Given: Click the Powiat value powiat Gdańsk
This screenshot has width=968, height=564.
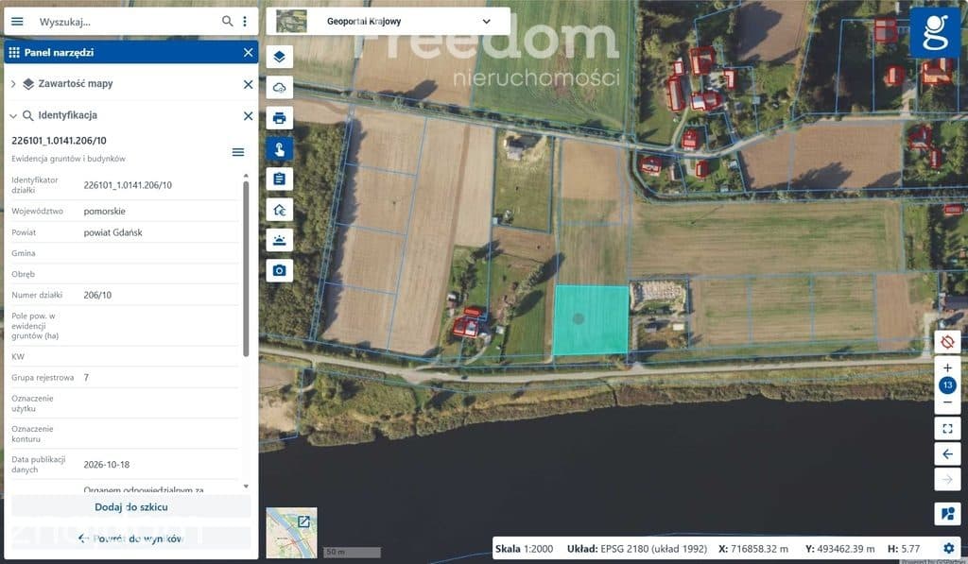Looking at the screenshot, I should [113, 232].
